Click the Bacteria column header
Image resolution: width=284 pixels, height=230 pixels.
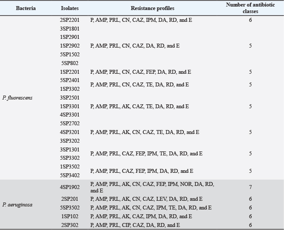[x=27, y=8]
